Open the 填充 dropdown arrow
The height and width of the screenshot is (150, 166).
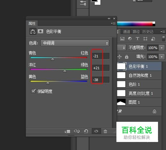[162, 57]
